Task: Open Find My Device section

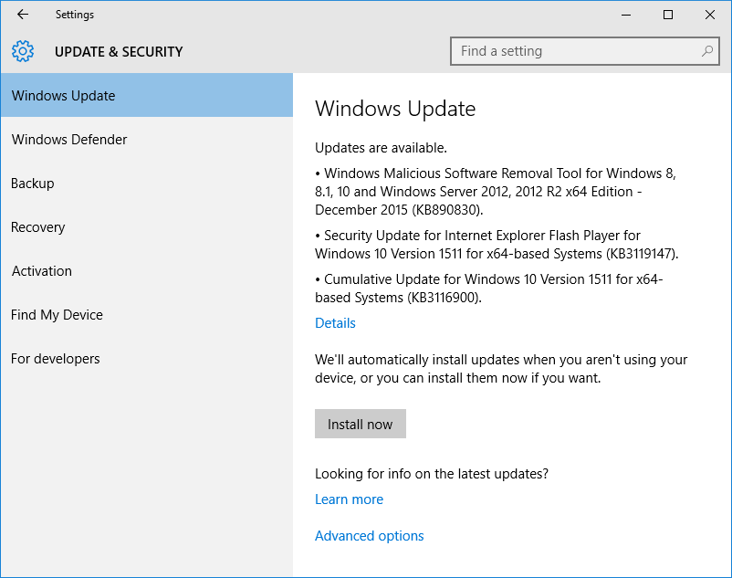Action: [x=147, y=315]
